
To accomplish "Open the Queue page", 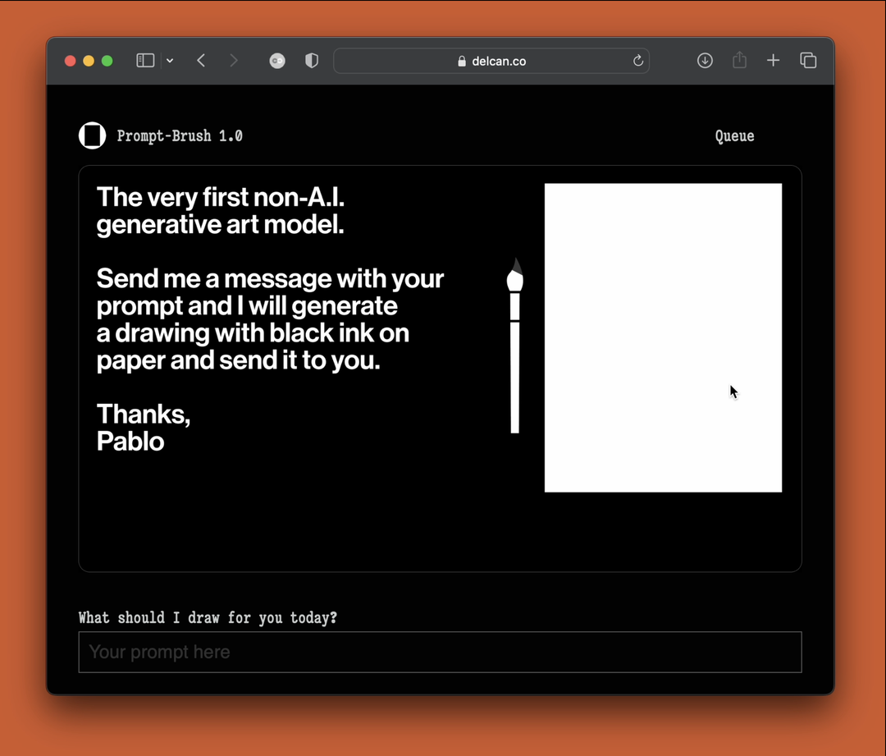I will [734, 136].
